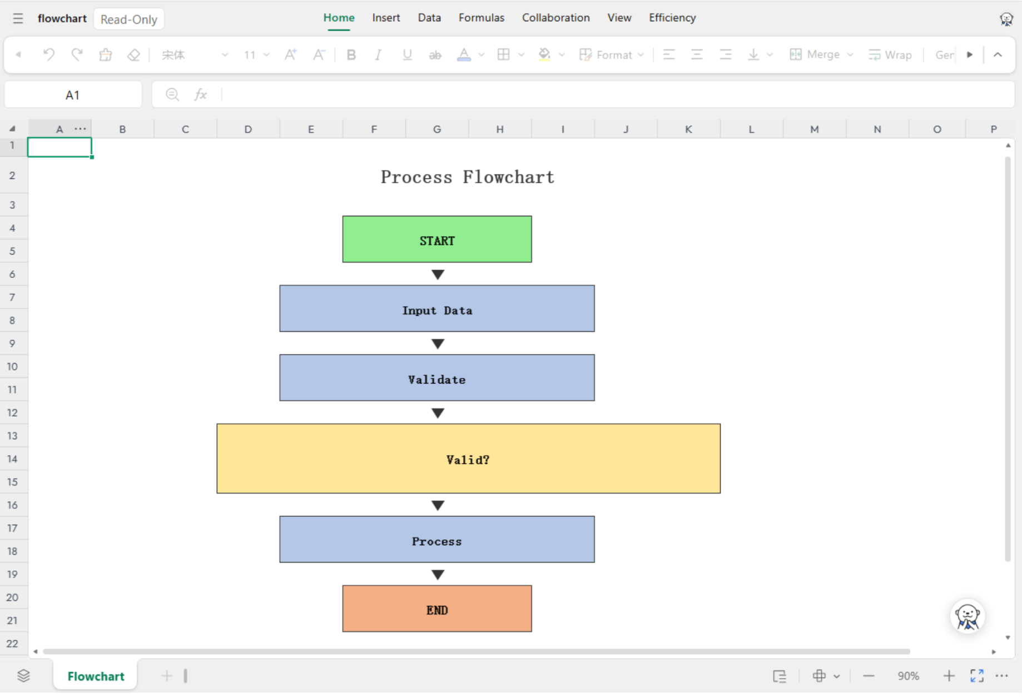Viewport: 1022px width, 697px height.
Task: Click the Clear formatting eraser icon
Action: [133, 54]
